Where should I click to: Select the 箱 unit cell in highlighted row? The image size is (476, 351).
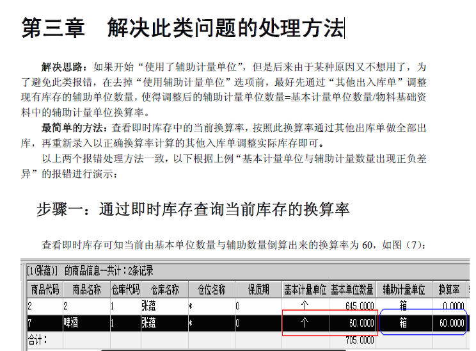point(404,323)
